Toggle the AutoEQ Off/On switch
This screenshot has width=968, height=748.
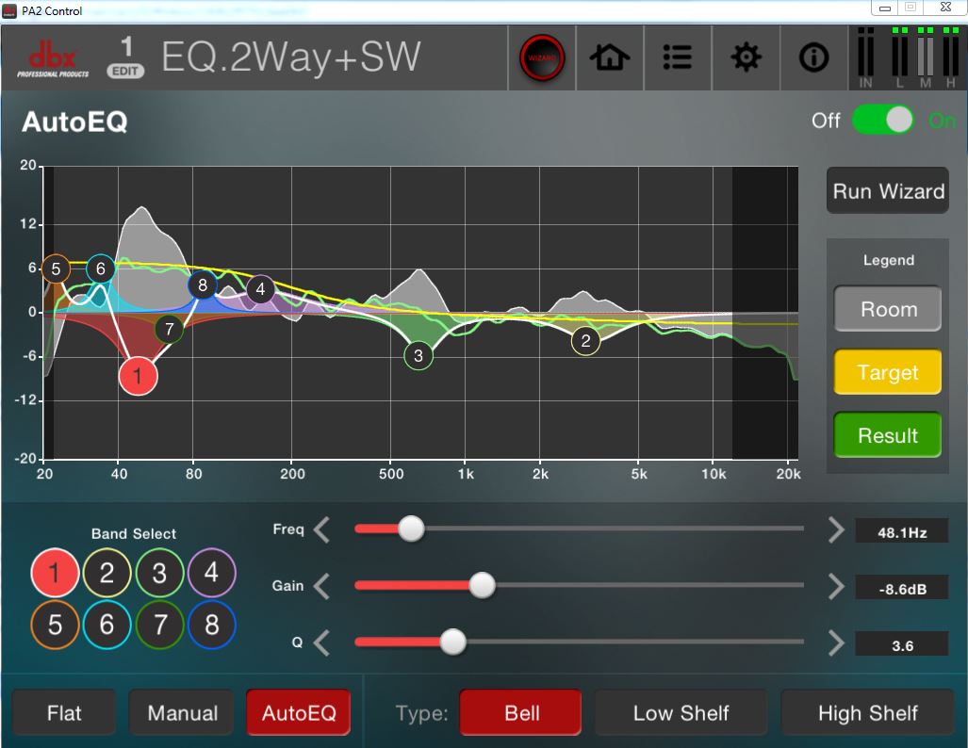point(883,120)
